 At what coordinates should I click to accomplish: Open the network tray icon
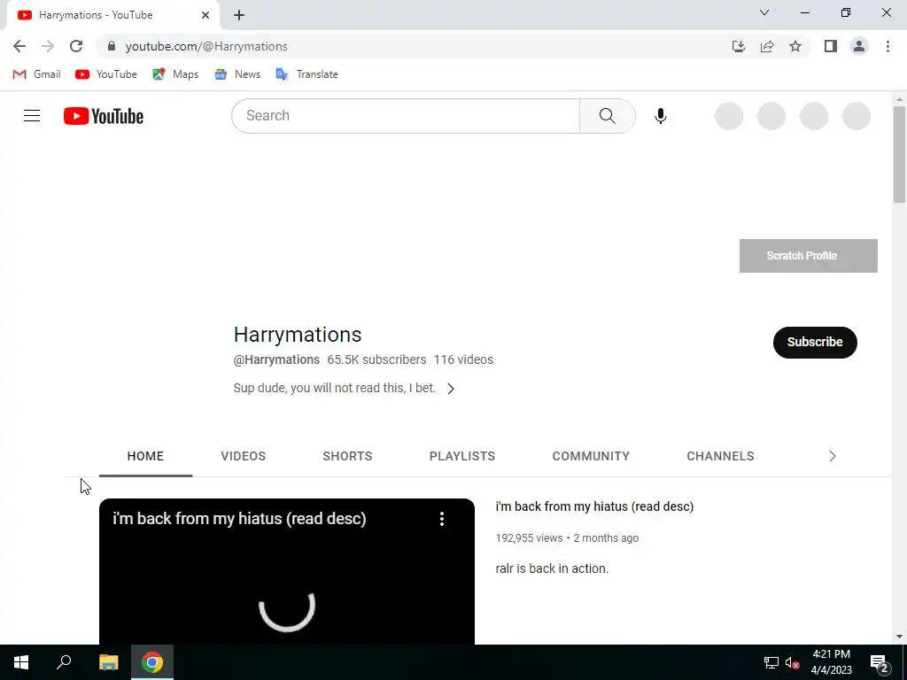(771, 662)
